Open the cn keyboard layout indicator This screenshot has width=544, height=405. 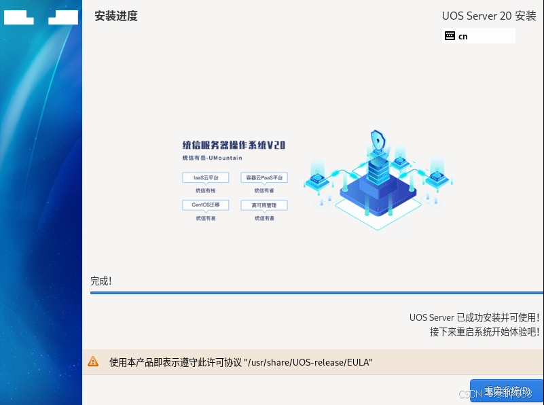[x=479, y=36]
